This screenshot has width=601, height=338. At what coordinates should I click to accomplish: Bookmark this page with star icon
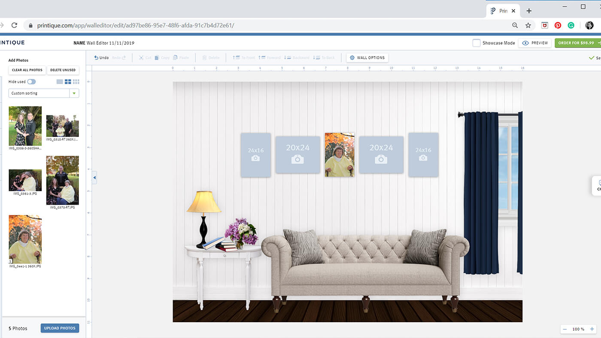click(x=528, y=25)
